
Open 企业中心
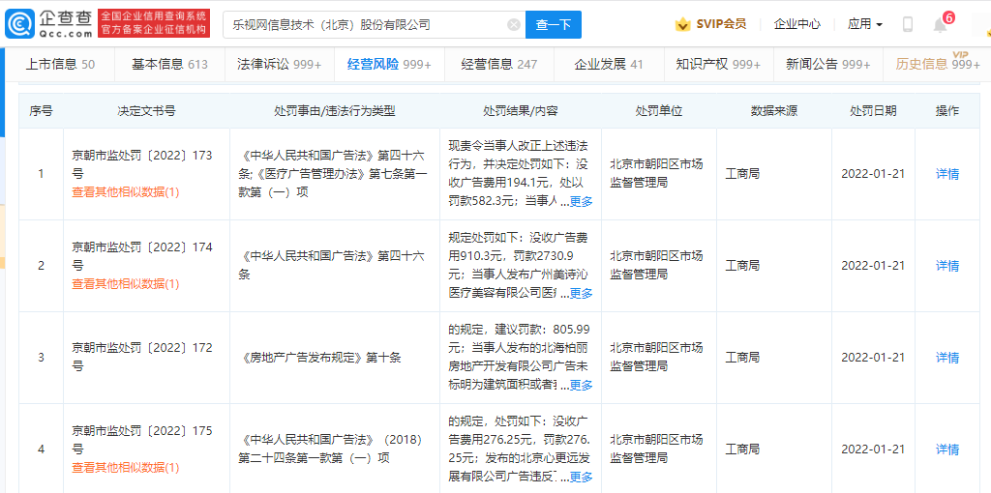[x=797, y=24]
